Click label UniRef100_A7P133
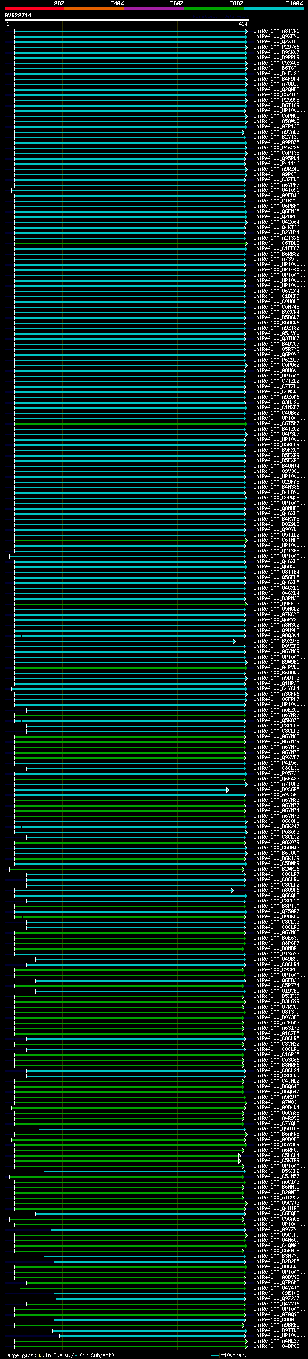 pos(276,127)
